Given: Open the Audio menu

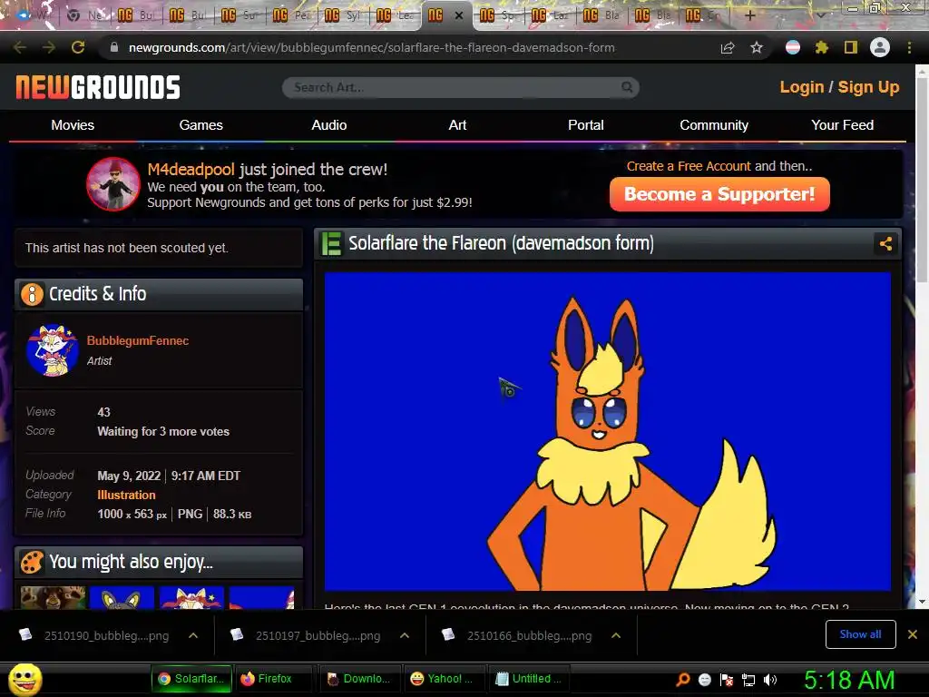Looking at the screenshot, I should [x=329, y=125].
